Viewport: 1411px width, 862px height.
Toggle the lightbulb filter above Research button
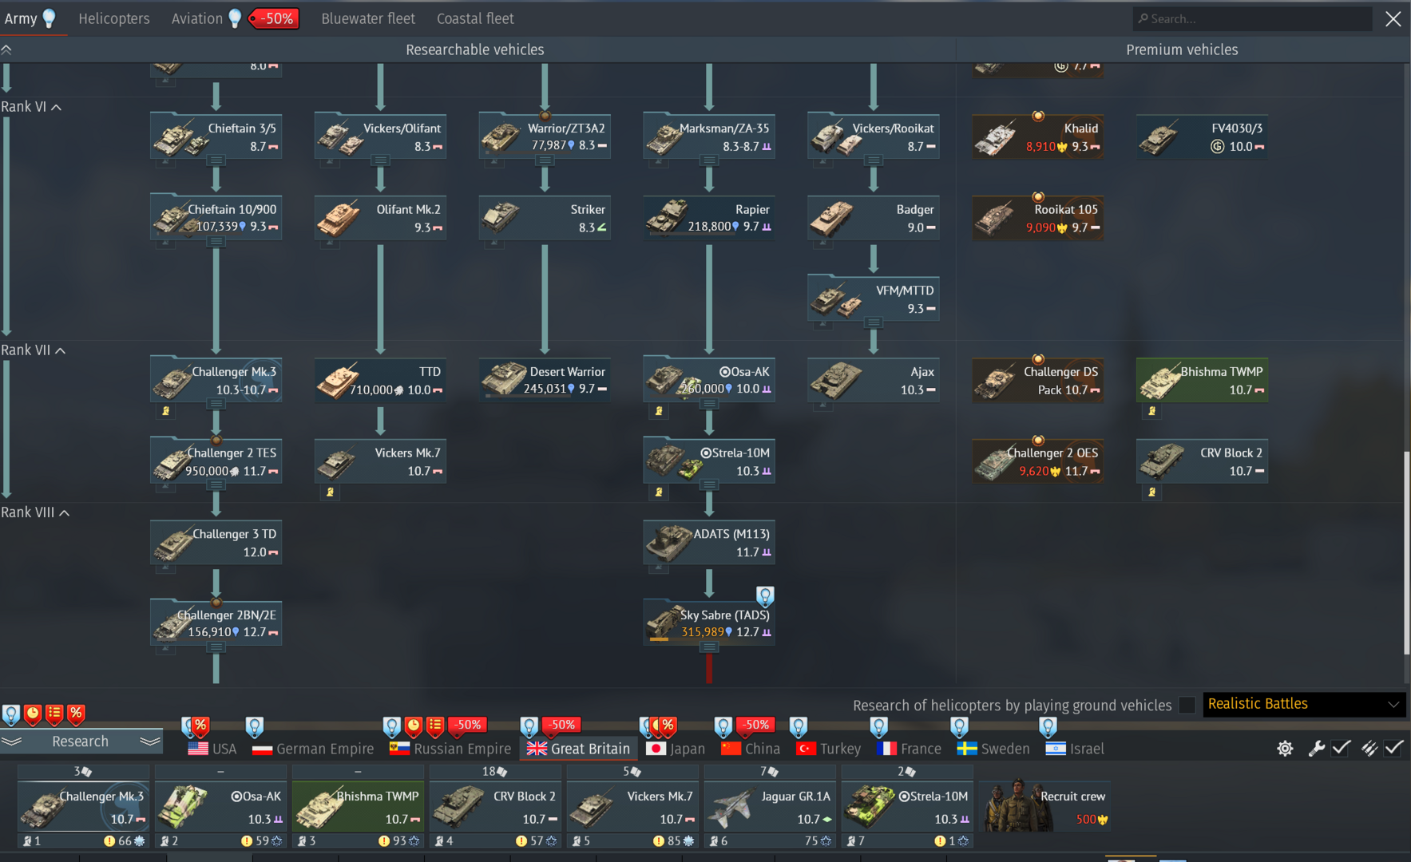11,714
